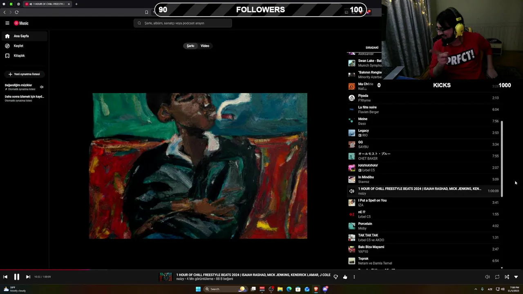Click the now-playing speaker icon in queue
The height and width of the screenshot is (294, 523).
[351, 191]
